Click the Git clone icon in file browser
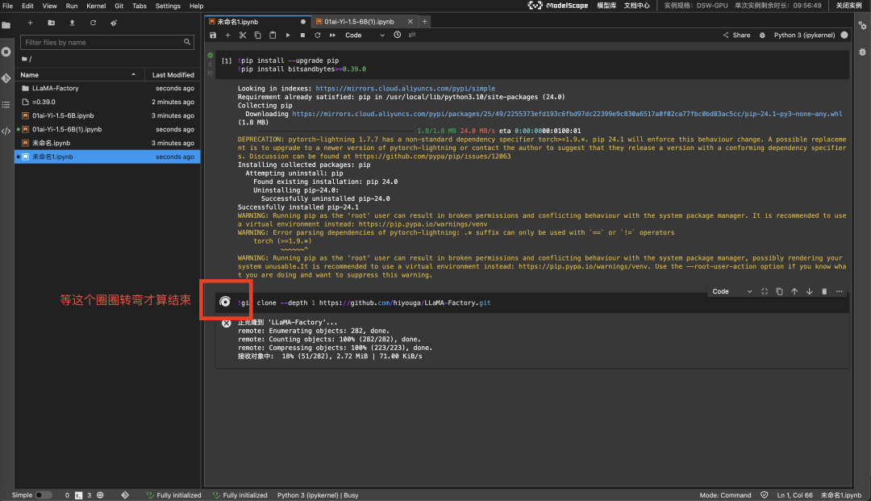Viewport: 871px width, 501px height. (x=114, y=23)
